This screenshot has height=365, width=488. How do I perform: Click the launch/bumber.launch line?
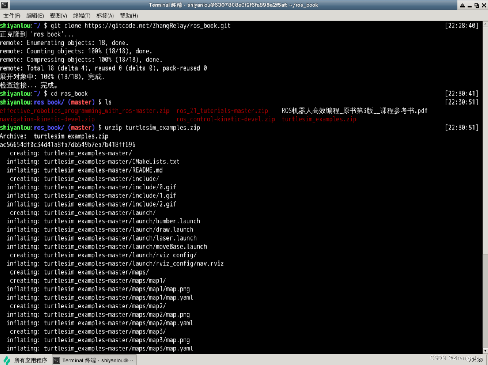[x=103, y=221]
